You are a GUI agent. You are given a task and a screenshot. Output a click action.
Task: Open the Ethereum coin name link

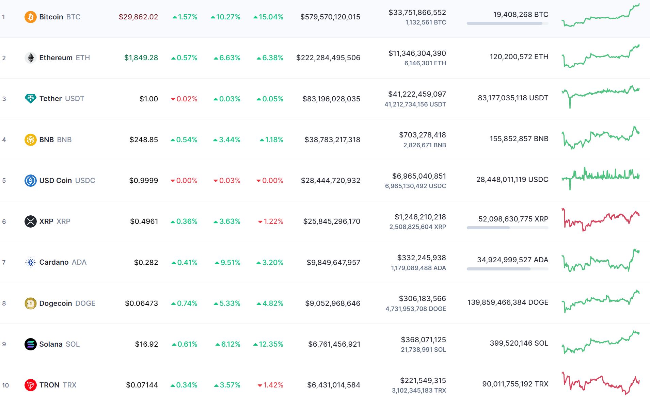coord(56,58)
